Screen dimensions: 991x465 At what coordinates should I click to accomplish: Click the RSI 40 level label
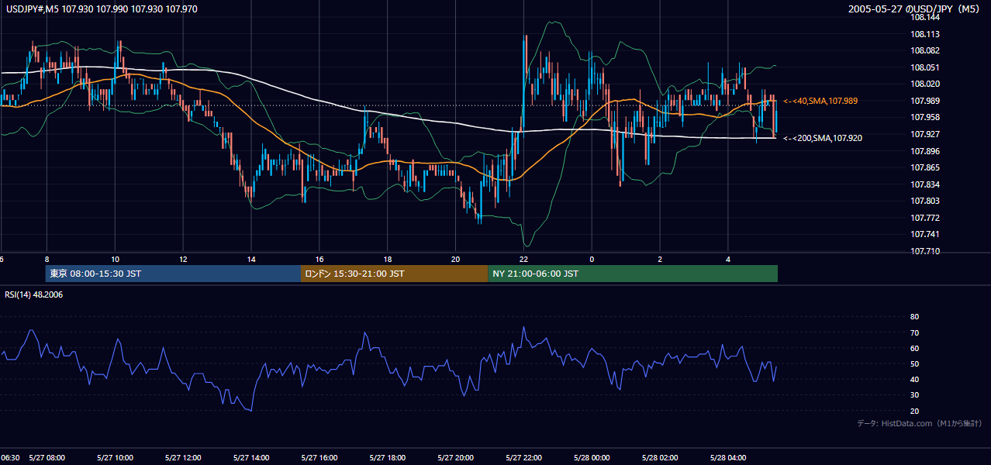point(914,379)
